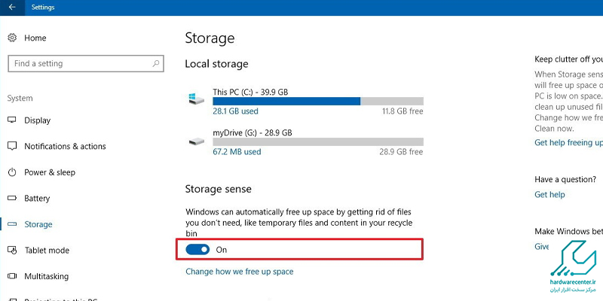The width and height of the screenshot is (603, 301).
Task: Click the Multitasking icon
Action: click(x=12, y=276)
